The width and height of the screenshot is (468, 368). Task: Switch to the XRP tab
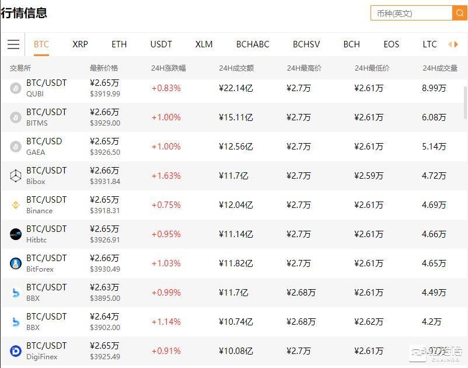(80, 44)
